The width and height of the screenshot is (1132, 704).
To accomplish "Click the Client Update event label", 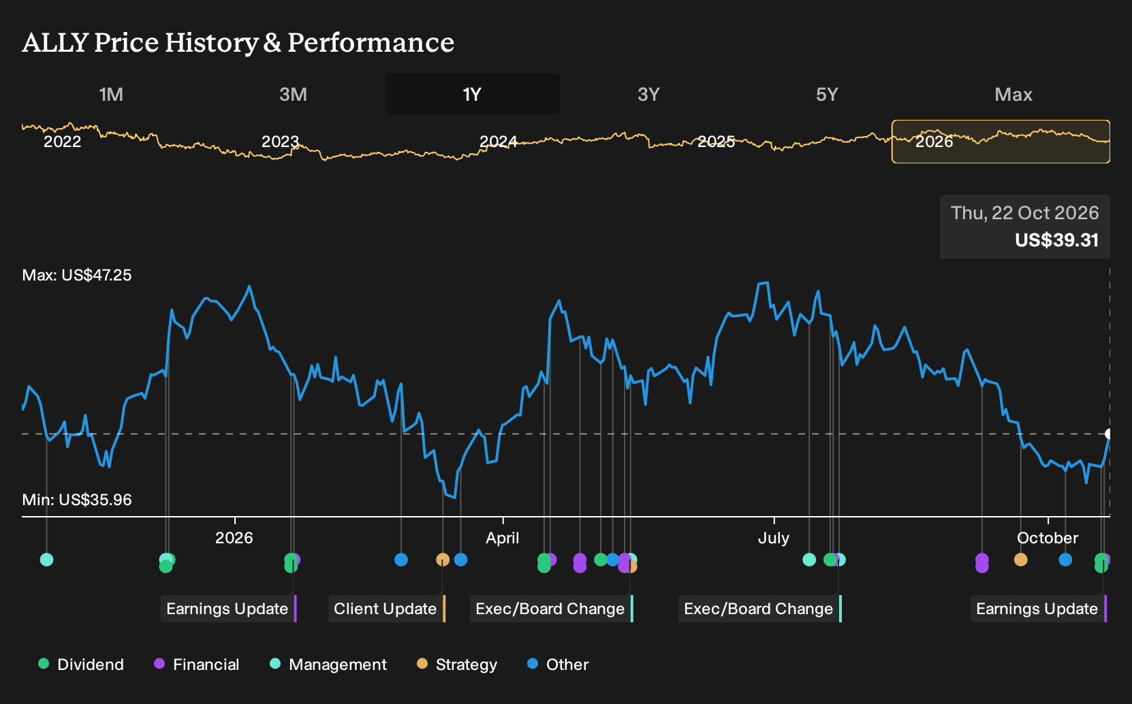I will (x=387, y=609).
